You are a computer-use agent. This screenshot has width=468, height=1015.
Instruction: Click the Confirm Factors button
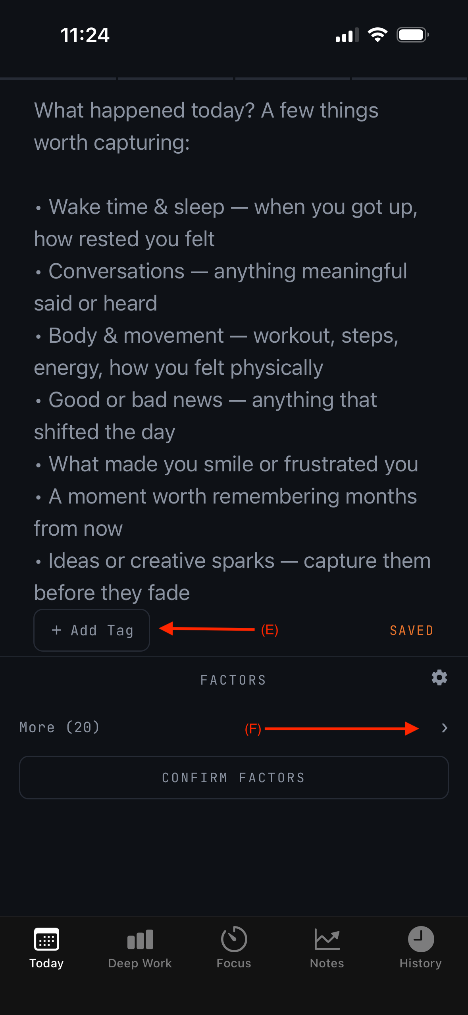[234, 778]
